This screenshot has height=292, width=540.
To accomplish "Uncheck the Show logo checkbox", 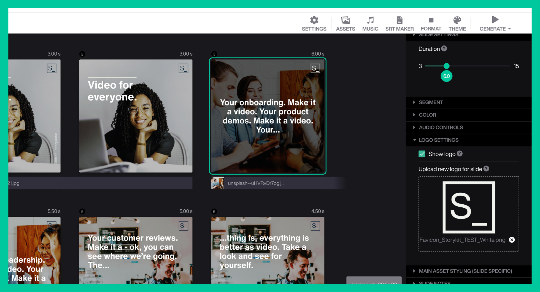I will coord(422,154).
